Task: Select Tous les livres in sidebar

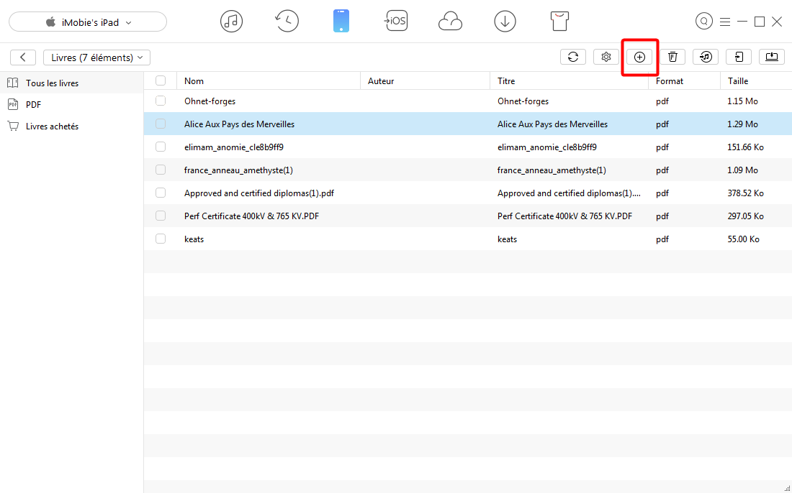Action: [71, 83]
